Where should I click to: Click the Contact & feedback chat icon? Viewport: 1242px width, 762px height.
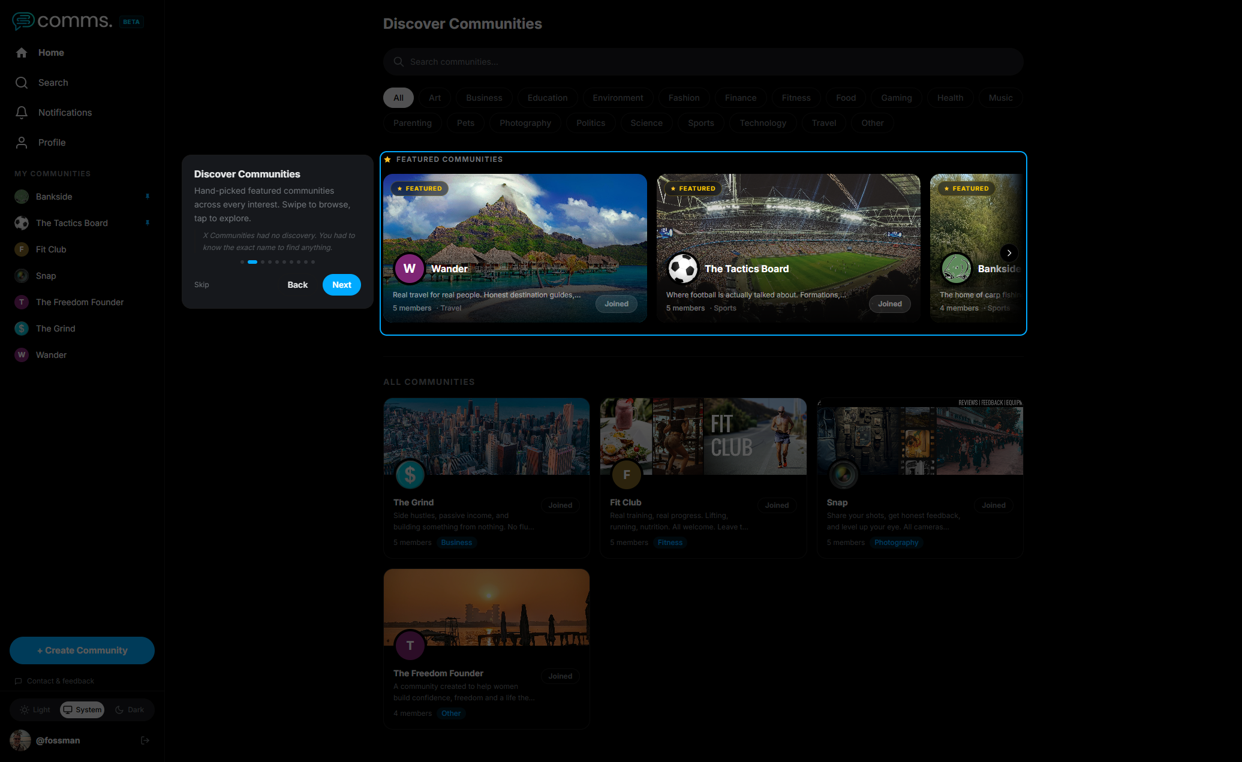coord(19,681)
